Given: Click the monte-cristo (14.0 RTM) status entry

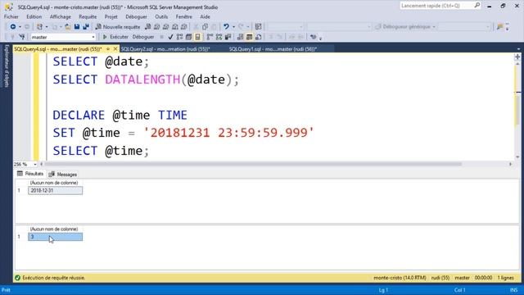Looking at the screenshot, I should coord(400,278).
